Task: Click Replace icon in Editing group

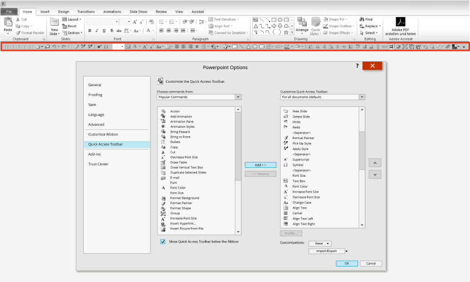Action: click(x=362, y=26)
